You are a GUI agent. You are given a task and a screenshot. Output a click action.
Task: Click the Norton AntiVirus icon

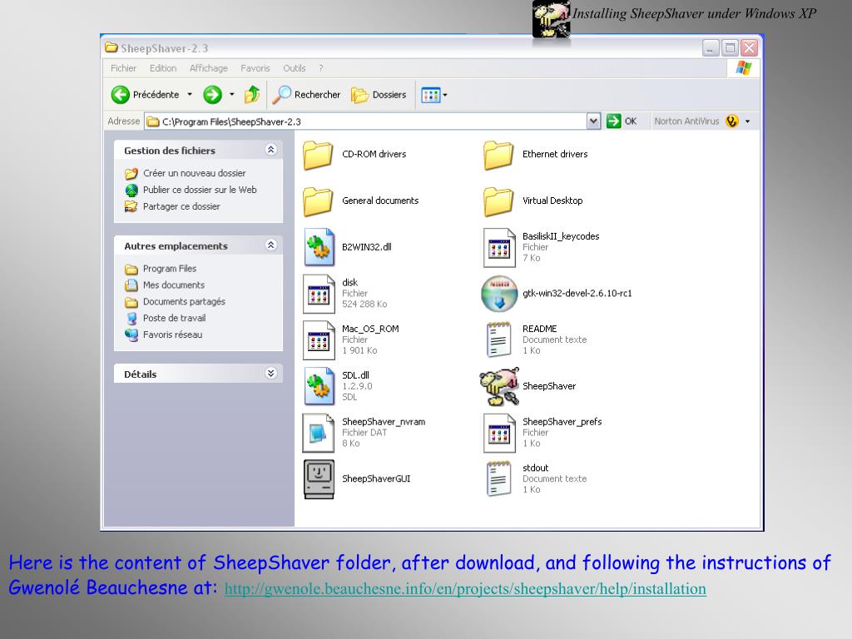[732, 121]
